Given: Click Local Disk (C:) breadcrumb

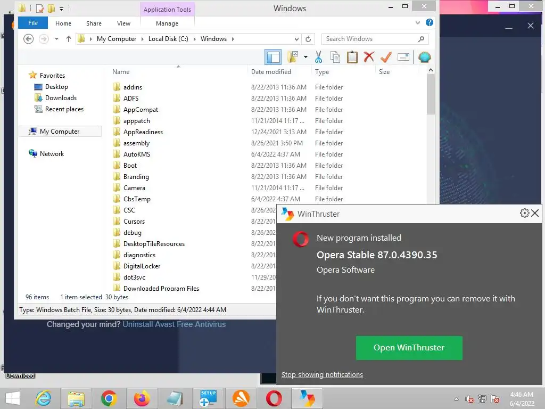Looking at the screenshot, I should [x=168, y=38].
